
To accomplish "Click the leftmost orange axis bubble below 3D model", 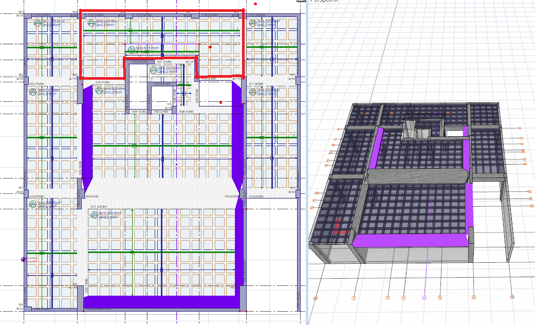I will 316,298.
